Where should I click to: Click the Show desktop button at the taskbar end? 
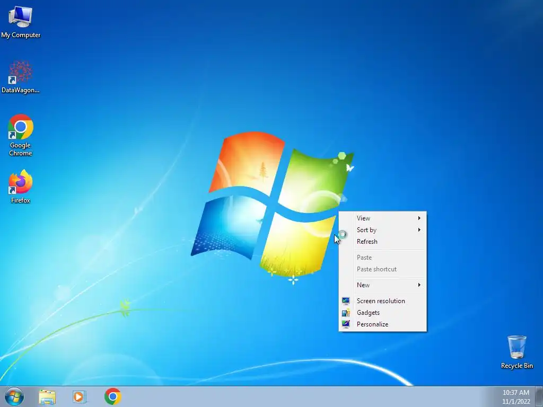(539, 396)
